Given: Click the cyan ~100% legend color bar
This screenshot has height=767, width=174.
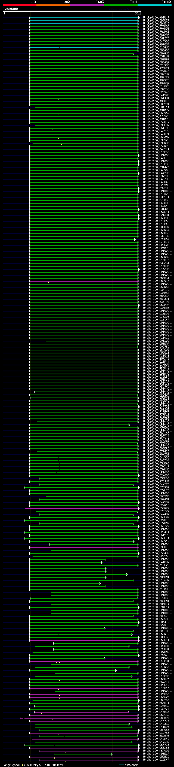Looking at the screenshot, I should [x=155, y=5].
